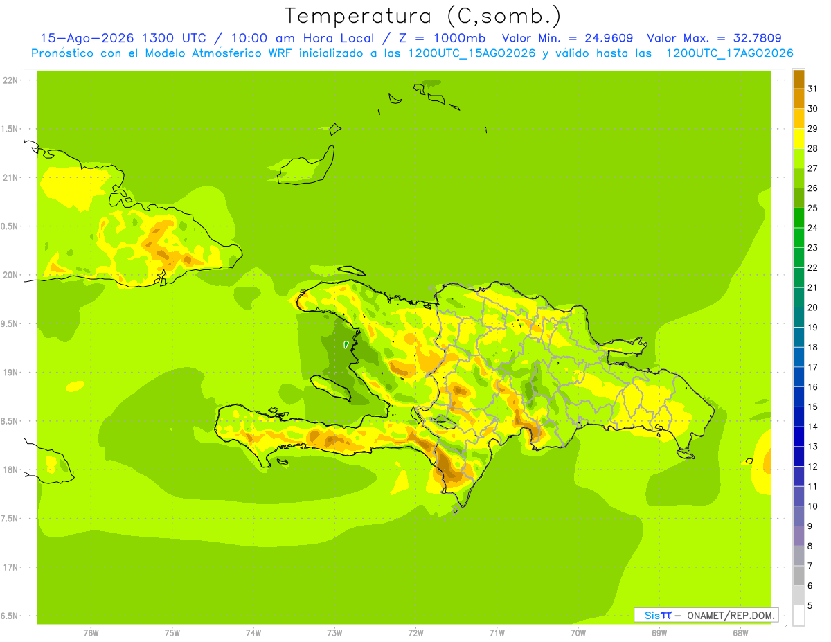
Task: Click legend value '25'
Action: pos(813,208)
